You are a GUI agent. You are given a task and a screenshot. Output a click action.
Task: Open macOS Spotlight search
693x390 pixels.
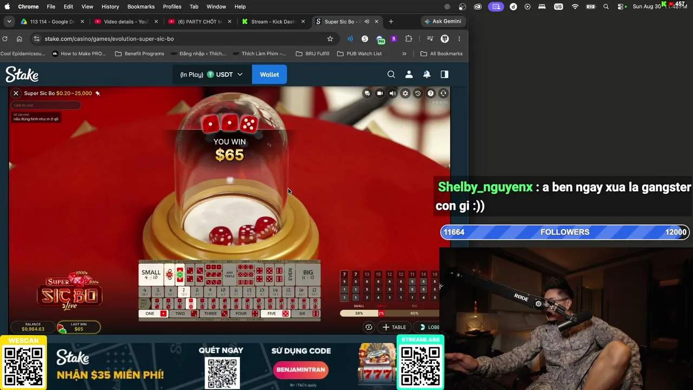pos(606,6)
